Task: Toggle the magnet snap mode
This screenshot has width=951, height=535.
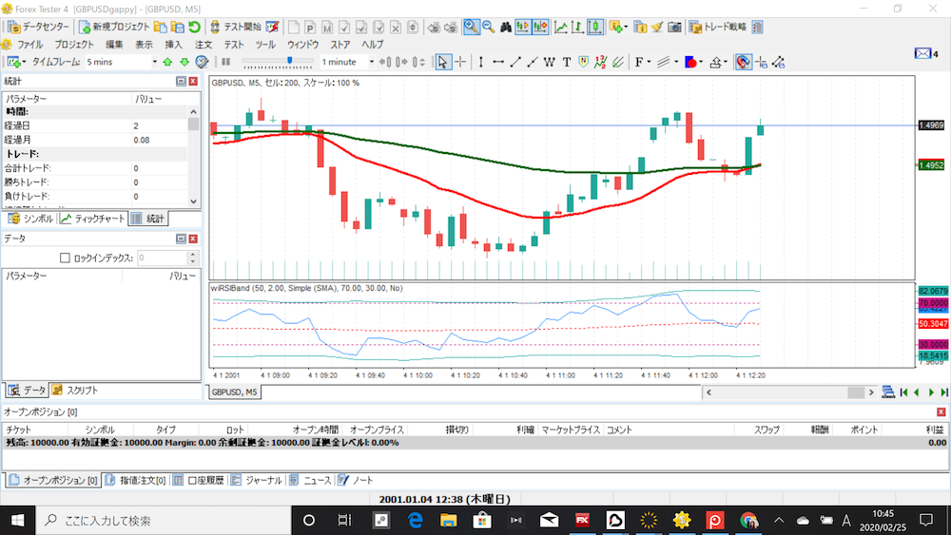Action: 743,62
